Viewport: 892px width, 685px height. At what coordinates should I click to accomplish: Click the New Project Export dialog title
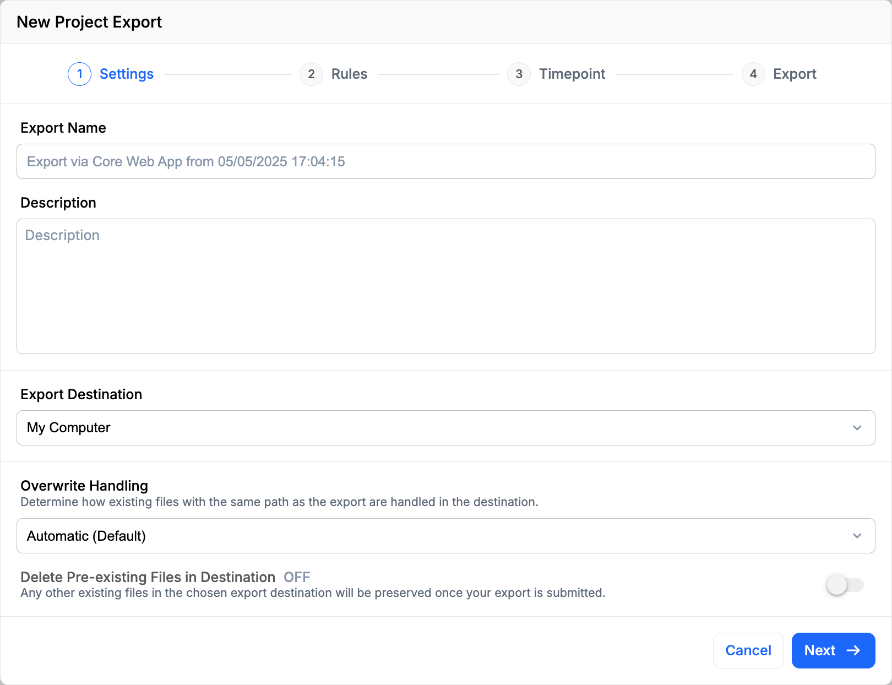point(89,22)
